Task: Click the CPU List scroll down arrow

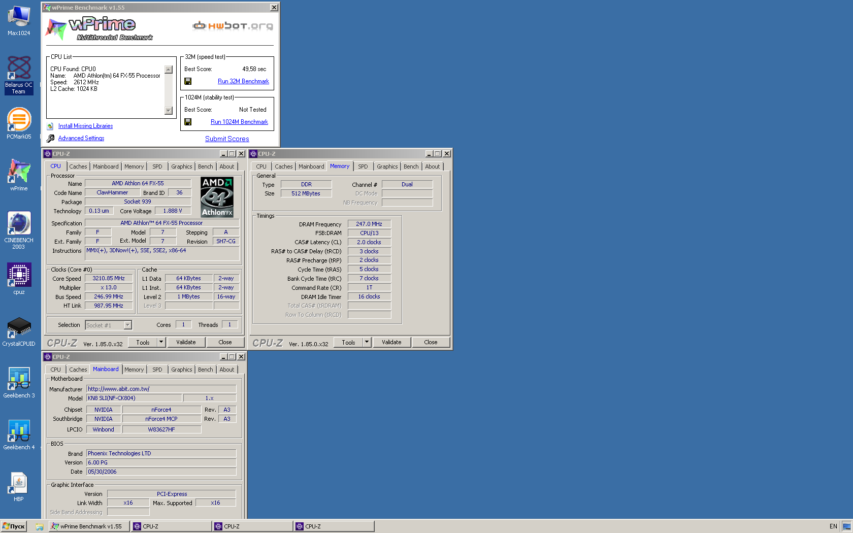Action: click(169, 111)
